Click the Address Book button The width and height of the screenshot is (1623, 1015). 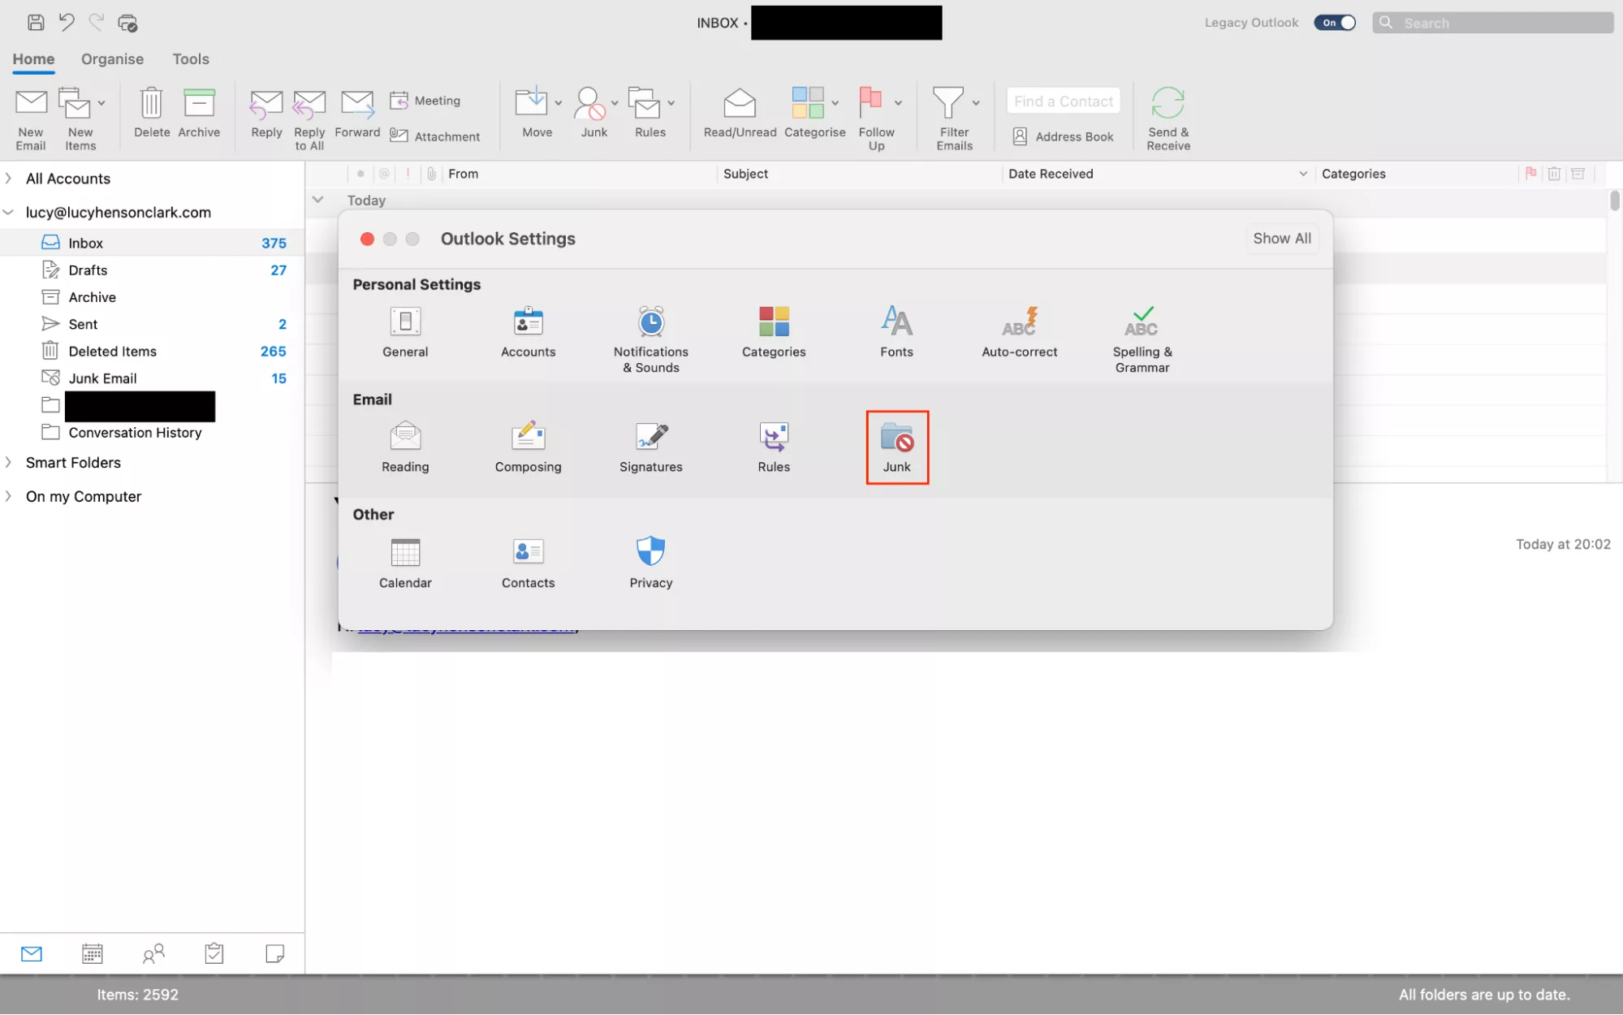click(x=1063, y=136)
